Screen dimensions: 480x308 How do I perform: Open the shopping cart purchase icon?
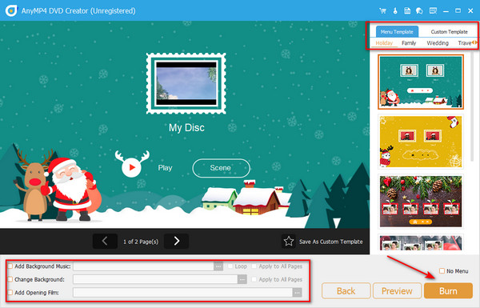click(x=382, y=10)
